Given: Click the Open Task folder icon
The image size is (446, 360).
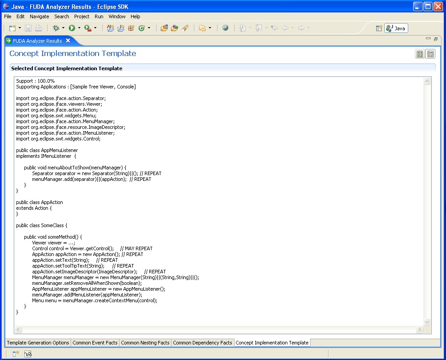Looking at the screenshot, I should pyautogui.click(x=175, y=28).
